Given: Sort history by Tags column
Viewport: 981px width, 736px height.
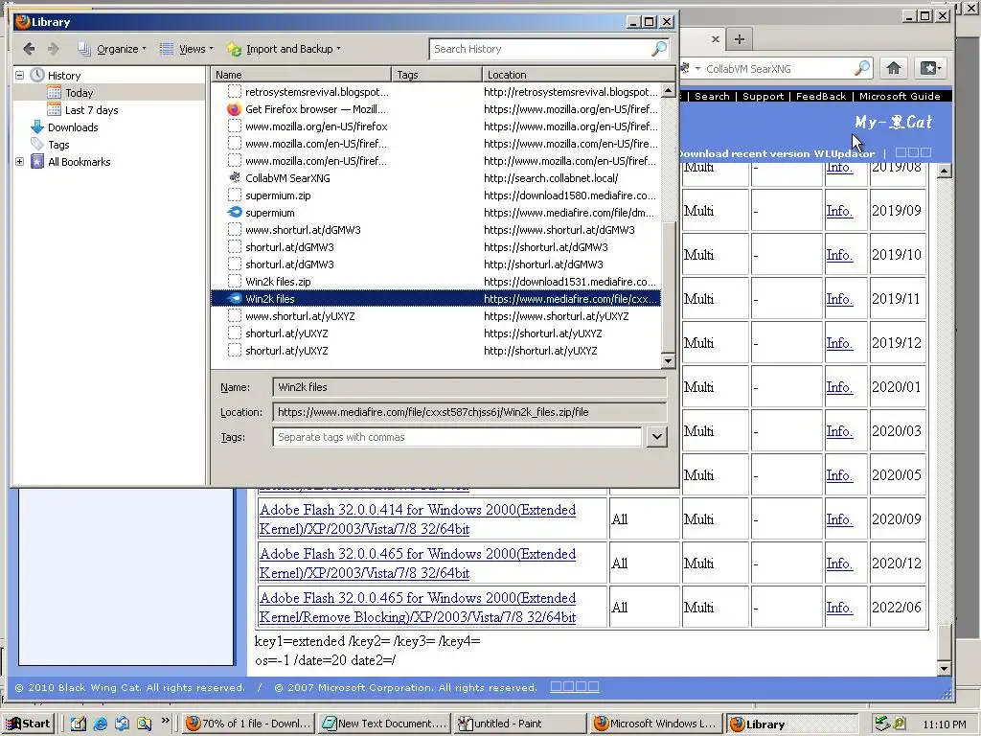Looking at the screenshot, I should [x=437, y=75].
